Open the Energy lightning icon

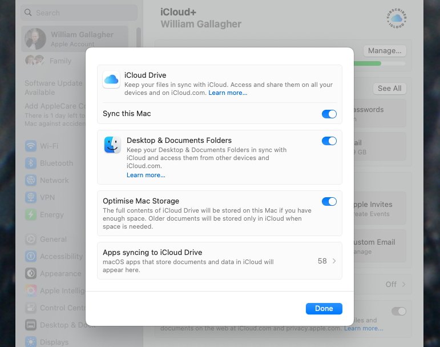(31, 214)
